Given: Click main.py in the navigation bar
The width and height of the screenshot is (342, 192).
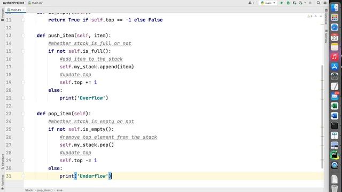Looking at the screenshot, I should [x=35, y=3].
